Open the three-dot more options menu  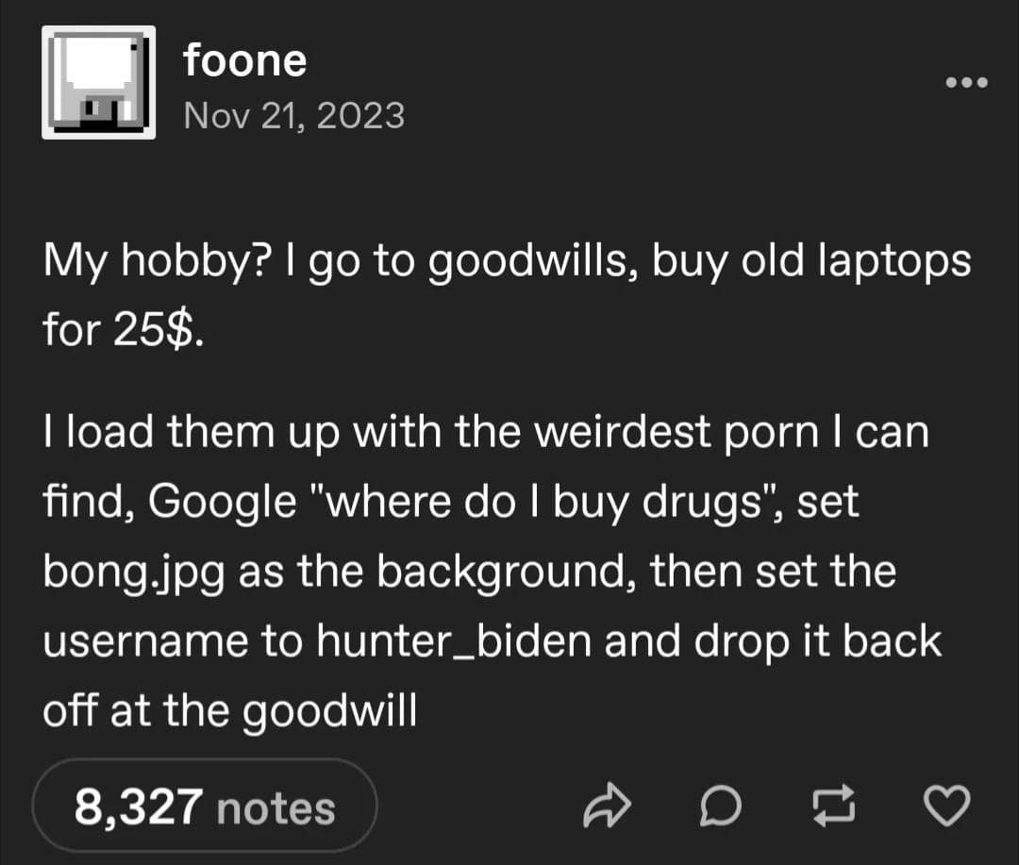967,82
